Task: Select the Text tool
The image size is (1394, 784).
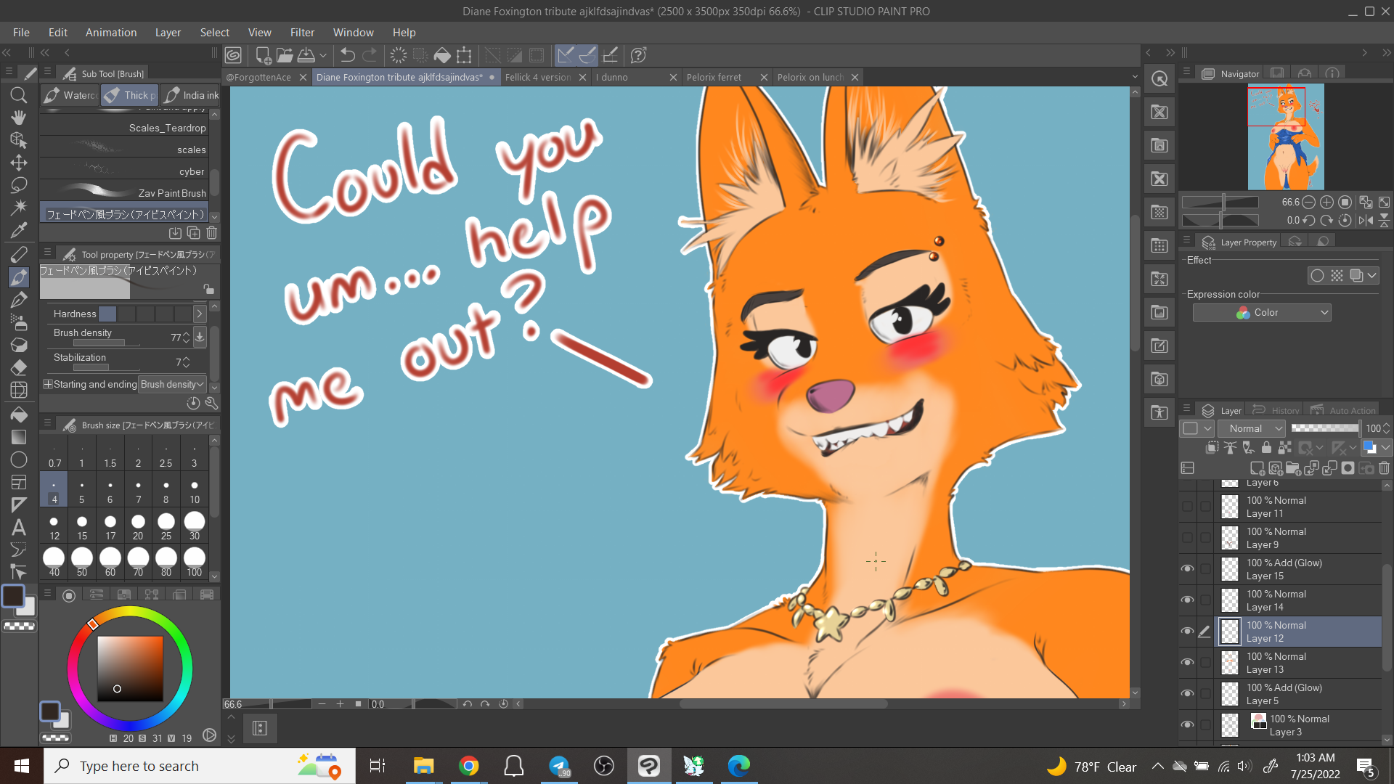Action: (x=19, y=528)
